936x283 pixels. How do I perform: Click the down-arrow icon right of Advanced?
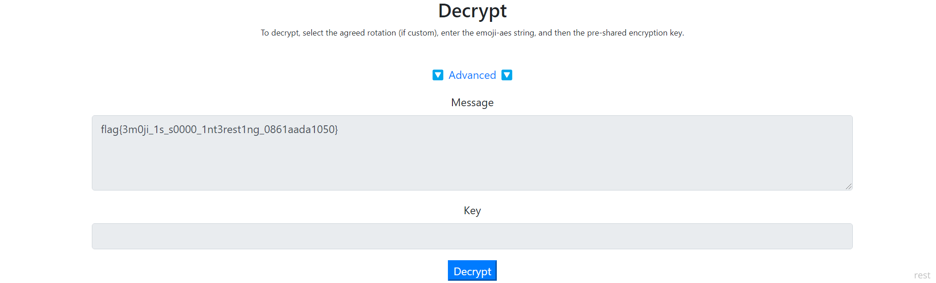click(x=507, y=75)
